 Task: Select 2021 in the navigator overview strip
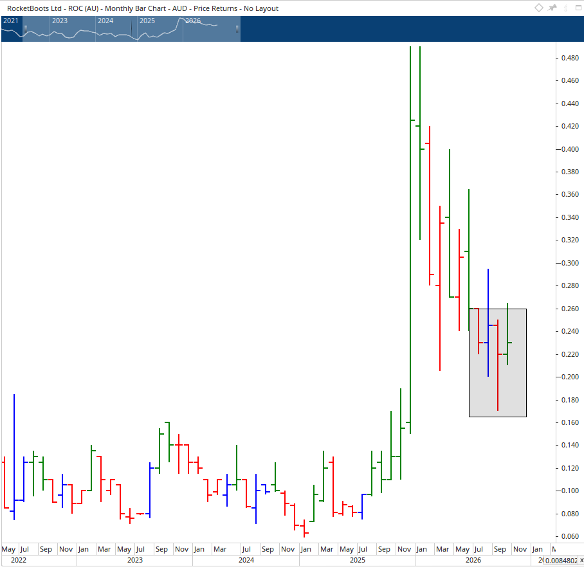point(11,21)
